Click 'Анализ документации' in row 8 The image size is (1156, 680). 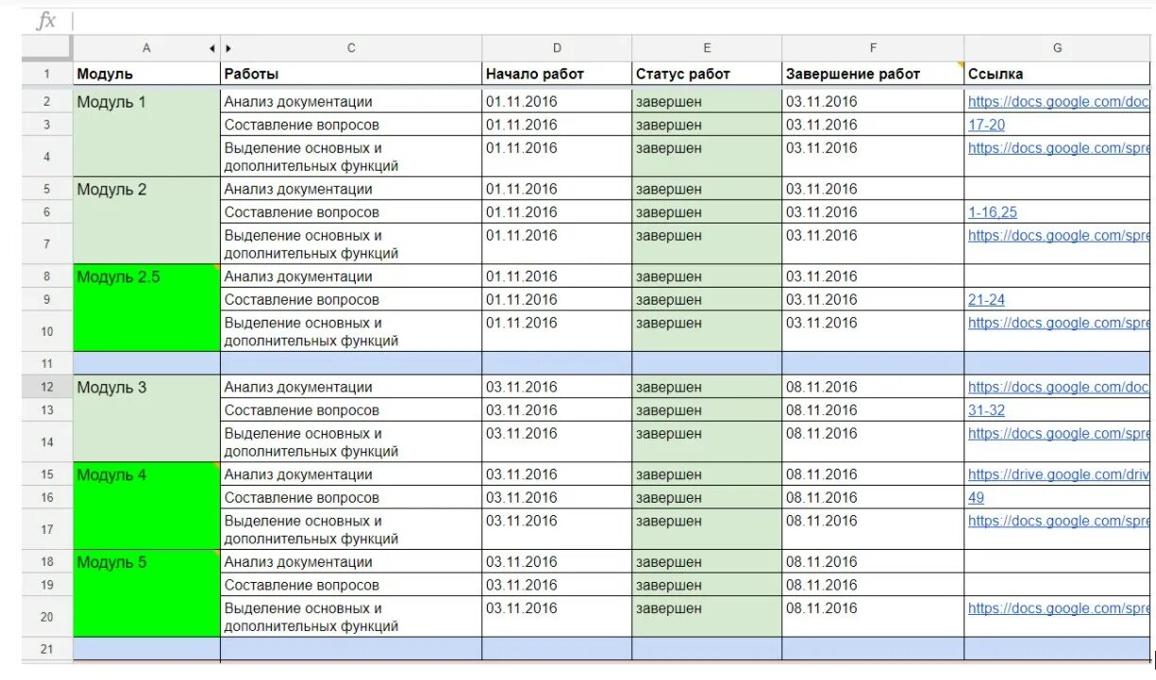(298, 276)
